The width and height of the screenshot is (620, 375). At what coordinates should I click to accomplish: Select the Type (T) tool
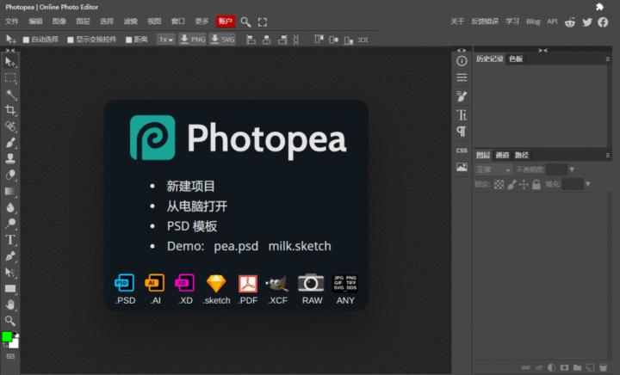click(x=10, y=239)
